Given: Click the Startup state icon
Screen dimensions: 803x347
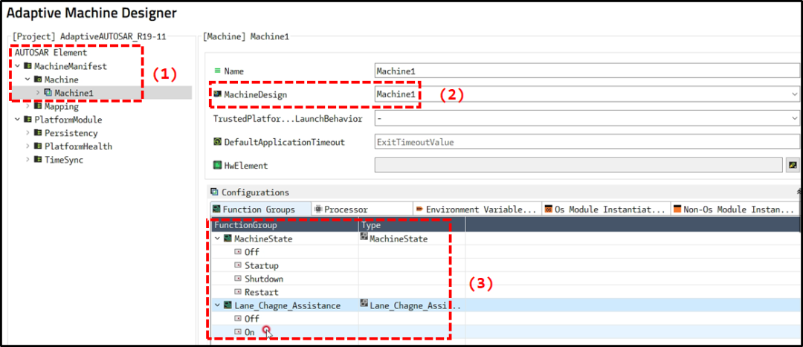Looking at the screenshot, I should click(238, 265).
